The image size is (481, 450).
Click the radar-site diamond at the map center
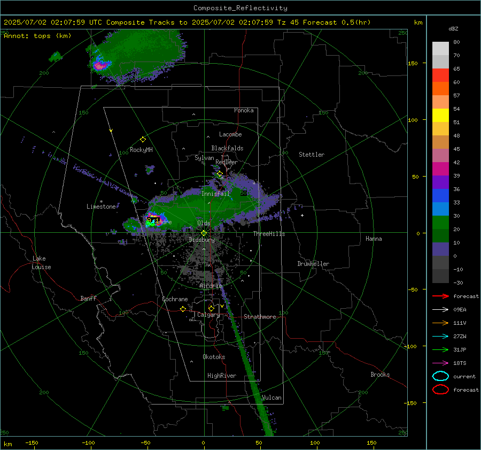point(204,233)
